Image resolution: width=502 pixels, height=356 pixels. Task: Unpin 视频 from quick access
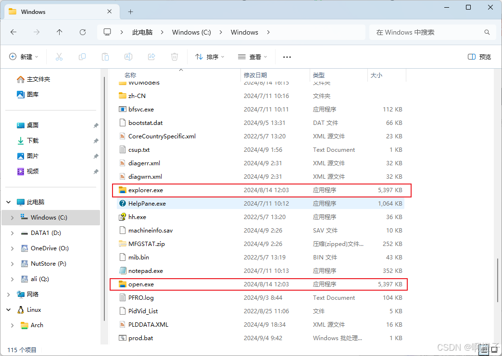pyautogui.click(x=96, y=172)
